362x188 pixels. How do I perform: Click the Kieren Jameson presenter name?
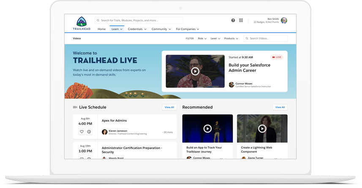click(x=118, y=131)
